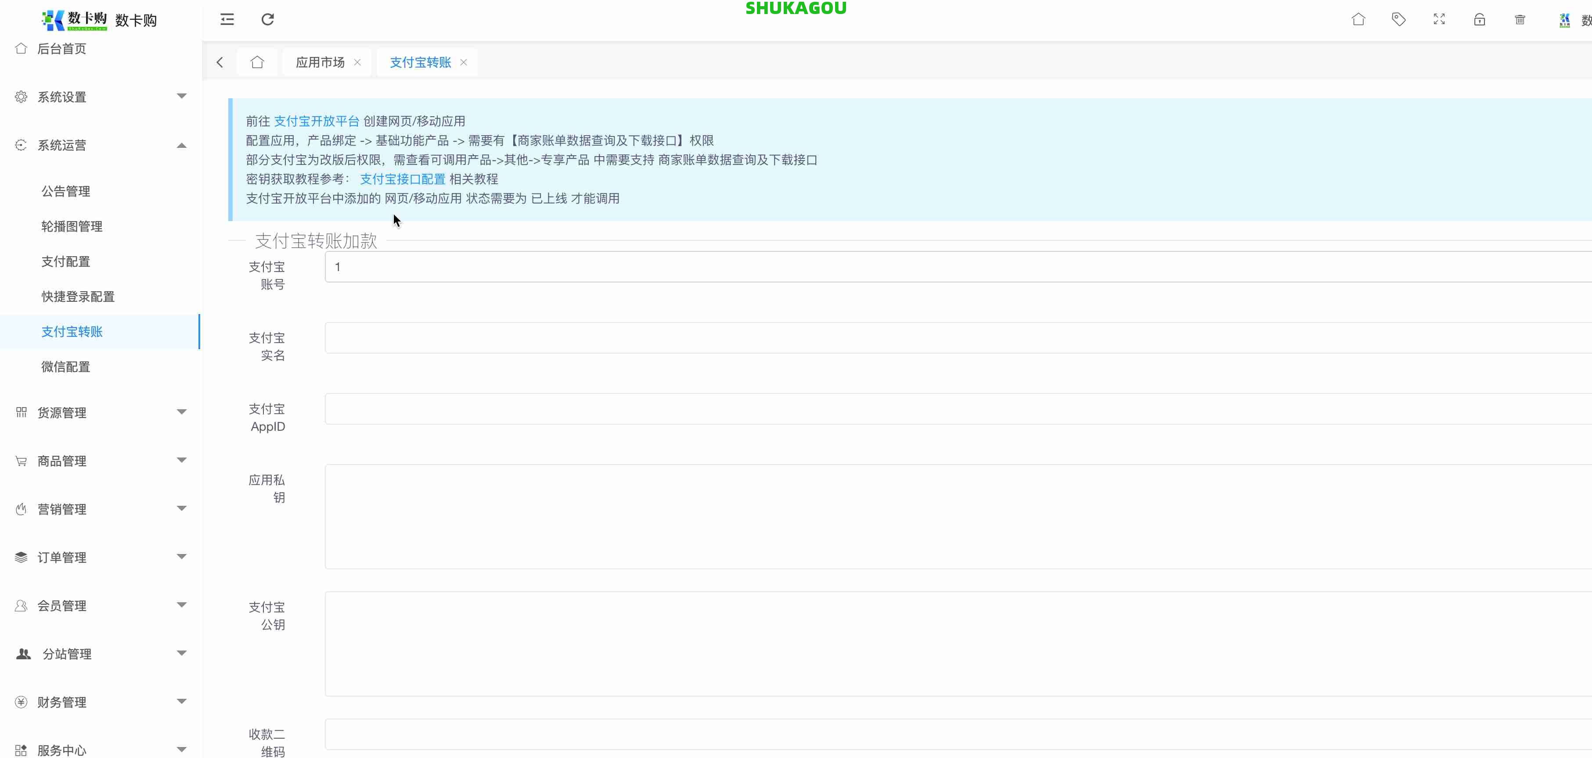Viewport: 1592px width, 758px height.
Task: Close the 应用市场 tab
Action: (x=357, y=62)
